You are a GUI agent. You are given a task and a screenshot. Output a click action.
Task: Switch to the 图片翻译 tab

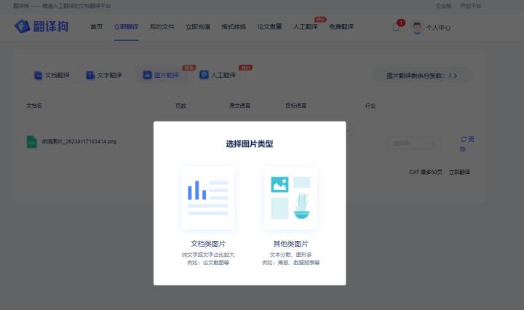(x=161, y=75)
